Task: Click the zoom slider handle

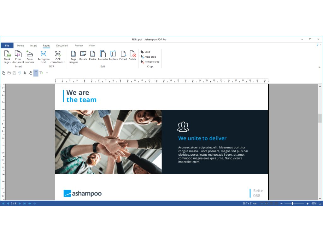Action: click(x=292, y=204)
